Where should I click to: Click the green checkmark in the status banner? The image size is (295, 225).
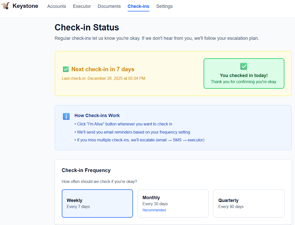click(x=66, y=69)
